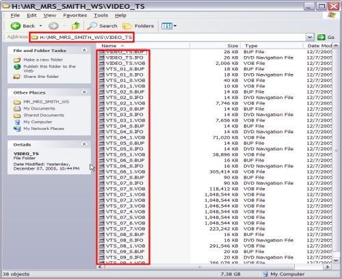Click the Make a new folder link
342x279 pixels.
(43, 59)
